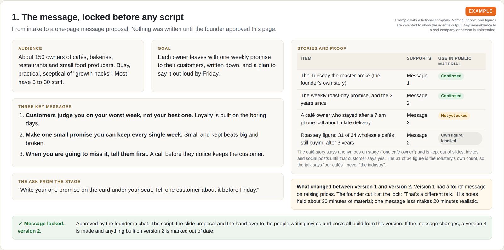The width and height of the screenshot is (504, 250).
Task: Click 'The Tuesday the roaster broke' item
Action: [x=340, y=79]
